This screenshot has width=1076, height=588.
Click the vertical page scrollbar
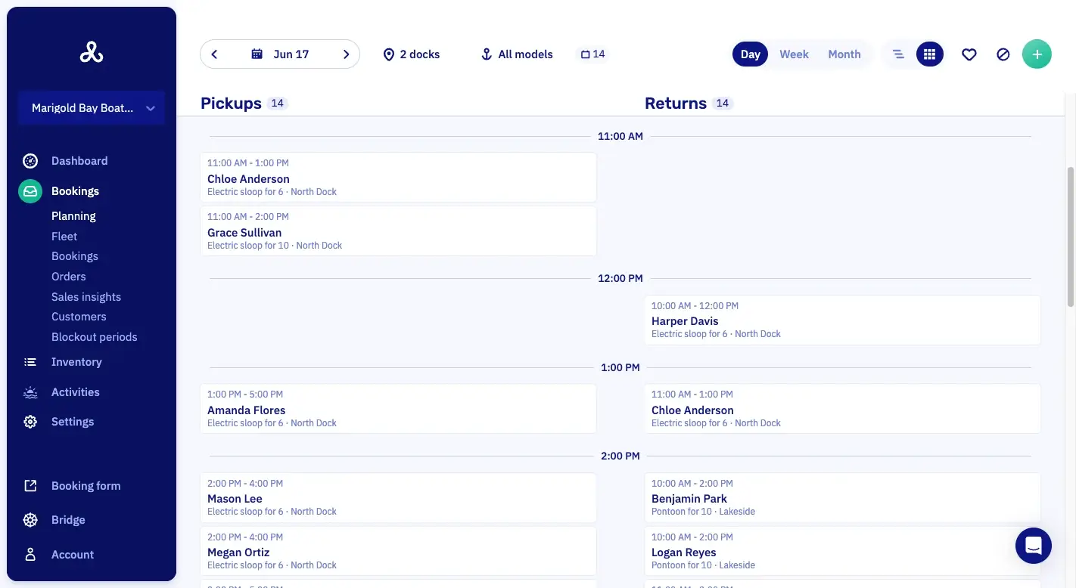click(x=1071, y=237)
